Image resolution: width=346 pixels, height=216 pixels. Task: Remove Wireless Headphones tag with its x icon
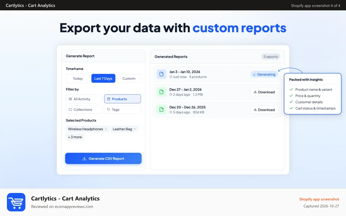pos(106,129)
